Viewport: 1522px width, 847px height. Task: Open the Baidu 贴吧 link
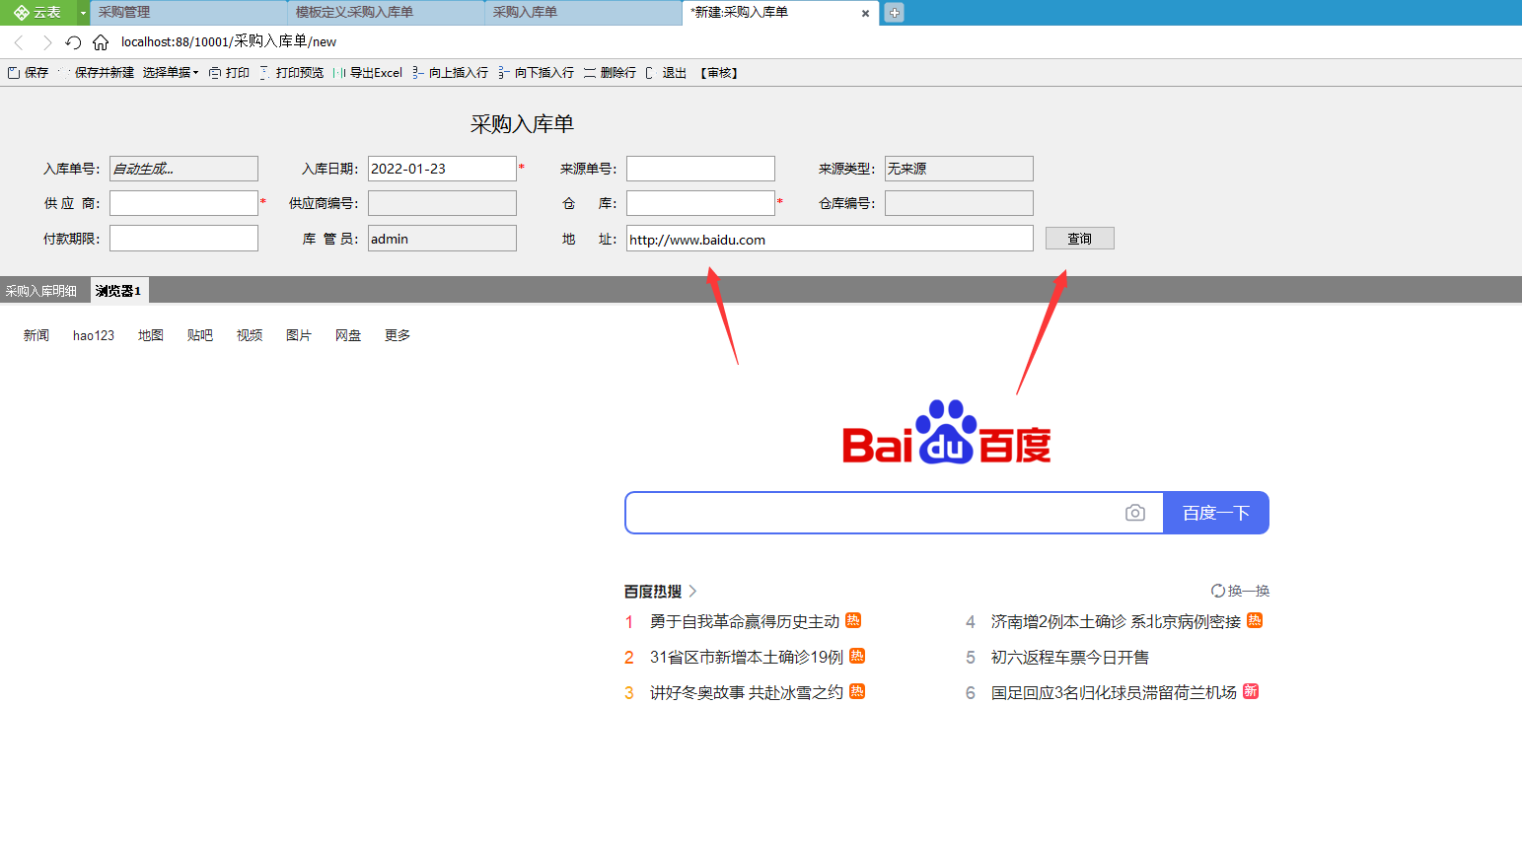pyautogui.click(x=200, y=335)
